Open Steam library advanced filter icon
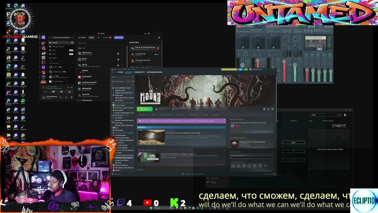 [x=133, y=85]
